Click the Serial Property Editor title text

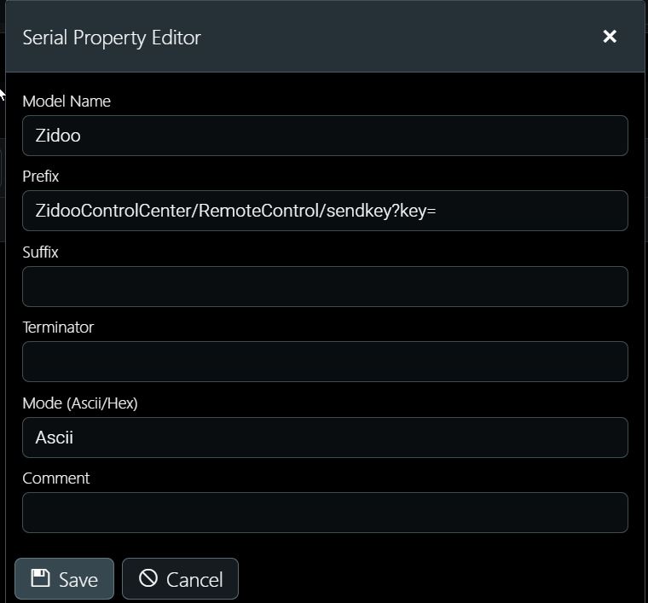[x=112, y=38]
